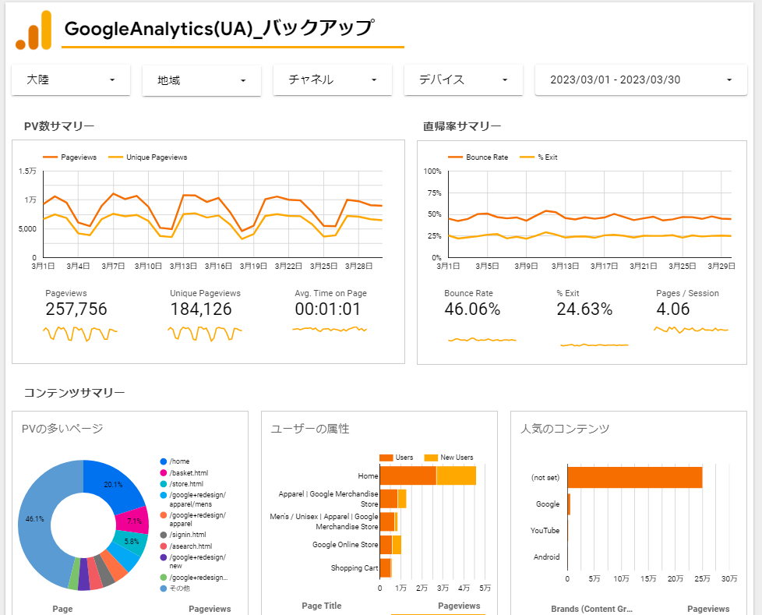The image size is (762, 615).
Task: Open the チャネル dropdown filter
Action: pos(333,80)
